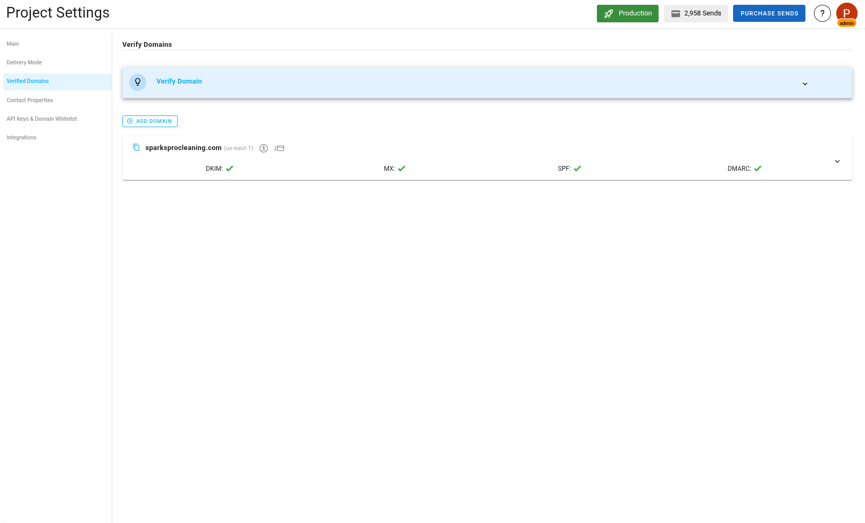Open help via the question mark icon
865x523 pixels.
[x=822, y=13]
